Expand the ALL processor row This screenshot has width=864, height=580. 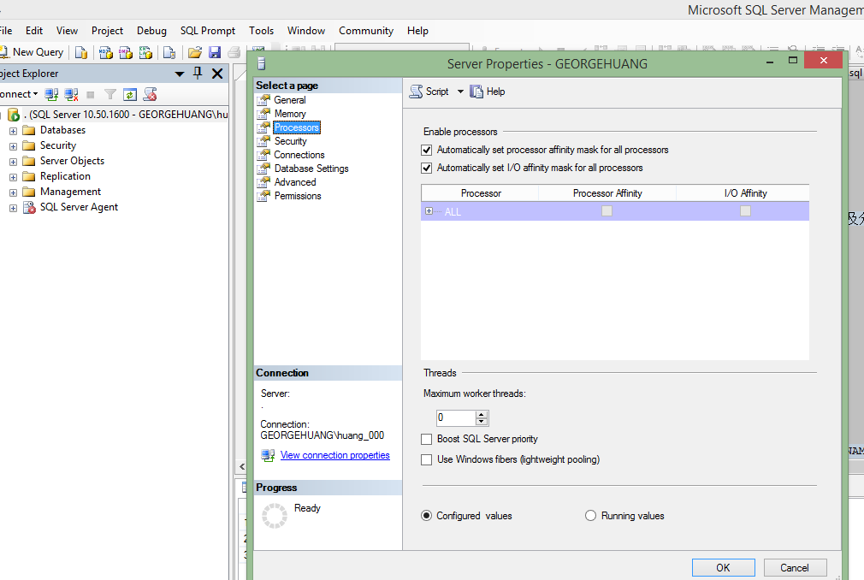click(429, 211)
